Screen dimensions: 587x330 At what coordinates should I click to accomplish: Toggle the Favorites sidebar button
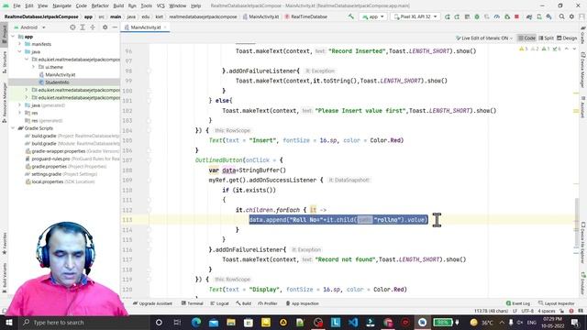tap(5, 243)
